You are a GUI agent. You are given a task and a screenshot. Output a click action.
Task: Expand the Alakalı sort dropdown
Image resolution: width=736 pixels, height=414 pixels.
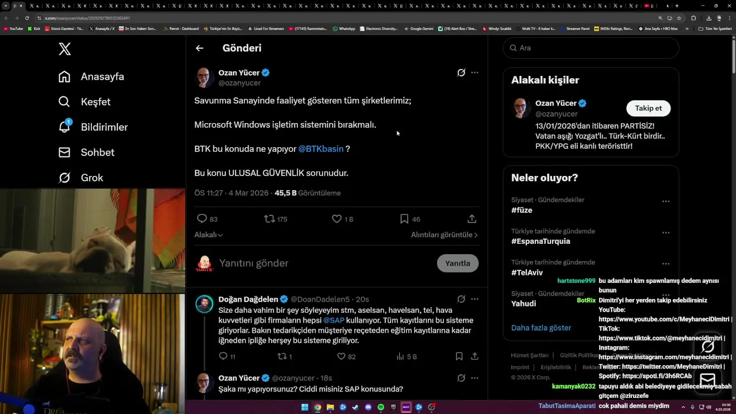pos(209,235)
